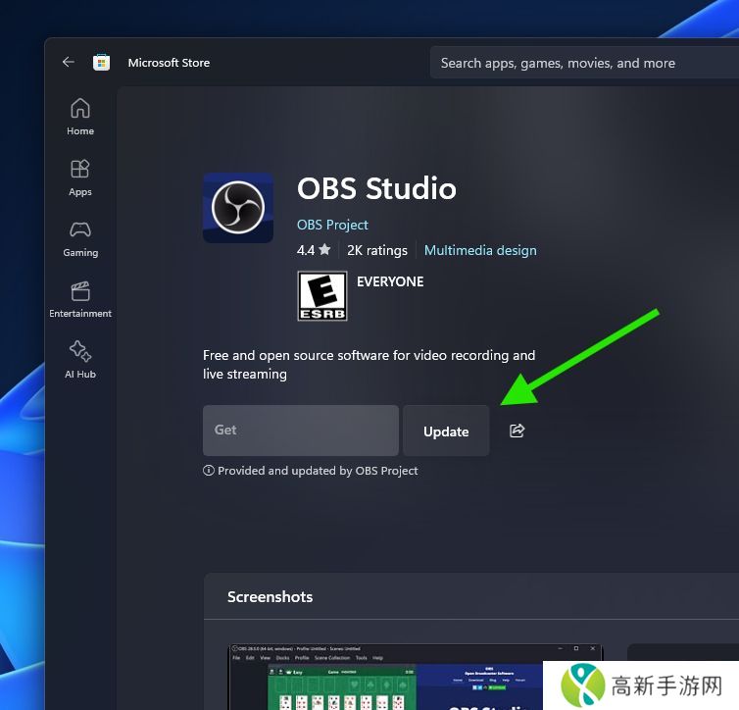Open the Multimedia design category link

click(480, 250)
